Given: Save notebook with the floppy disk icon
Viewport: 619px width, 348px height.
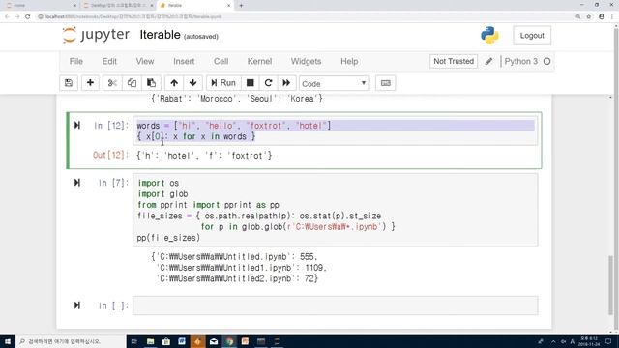Looking at the screenshot, I should point(69,83).
